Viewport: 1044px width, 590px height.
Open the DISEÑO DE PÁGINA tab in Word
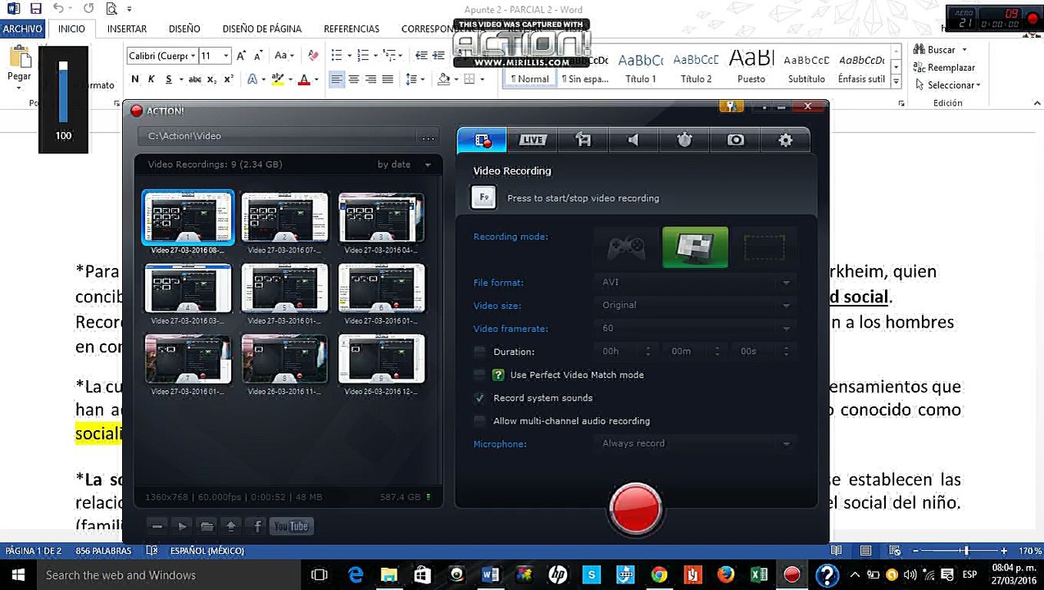262,29
